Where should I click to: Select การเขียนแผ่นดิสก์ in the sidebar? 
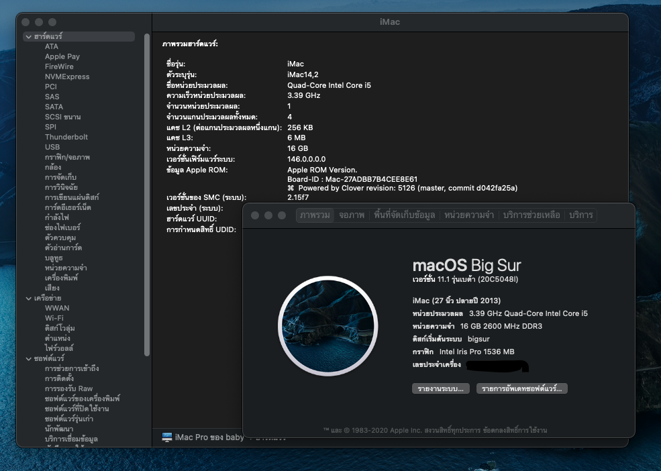[72, 197]
